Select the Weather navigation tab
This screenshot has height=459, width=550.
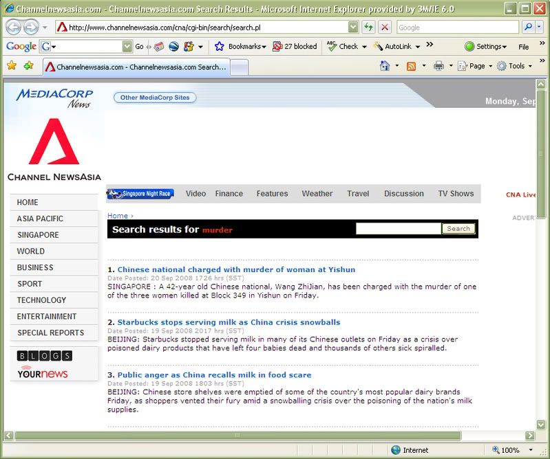click(317, 194)
